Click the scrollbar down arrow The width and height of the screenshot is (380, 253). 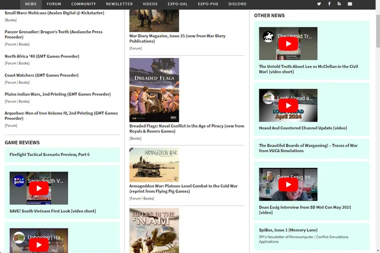(378, 251)
